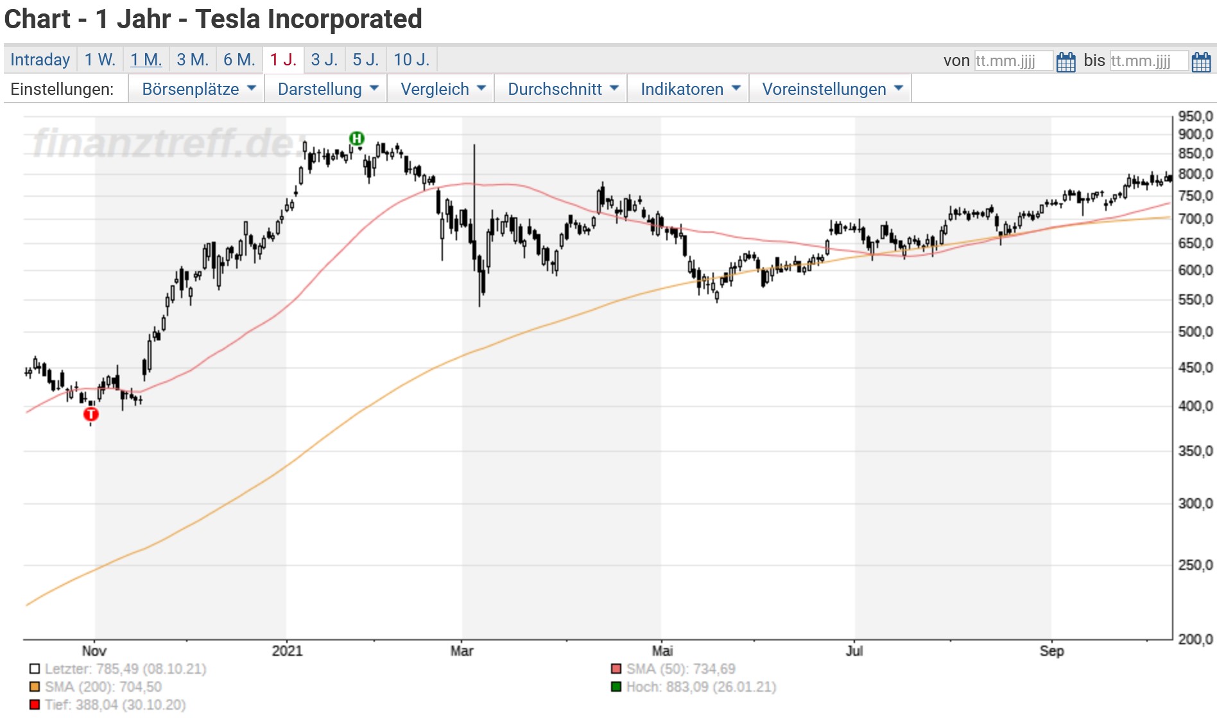Open the Durchschnitt dropdown menu
Image resolution: width=1217 pixels, height=718 pixels.
pyautogui.click(x=560, y=88)
